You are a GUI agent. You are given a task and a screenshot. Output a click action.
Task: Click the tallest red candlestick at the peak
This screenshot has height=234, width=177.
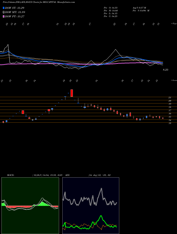point(72,93)
